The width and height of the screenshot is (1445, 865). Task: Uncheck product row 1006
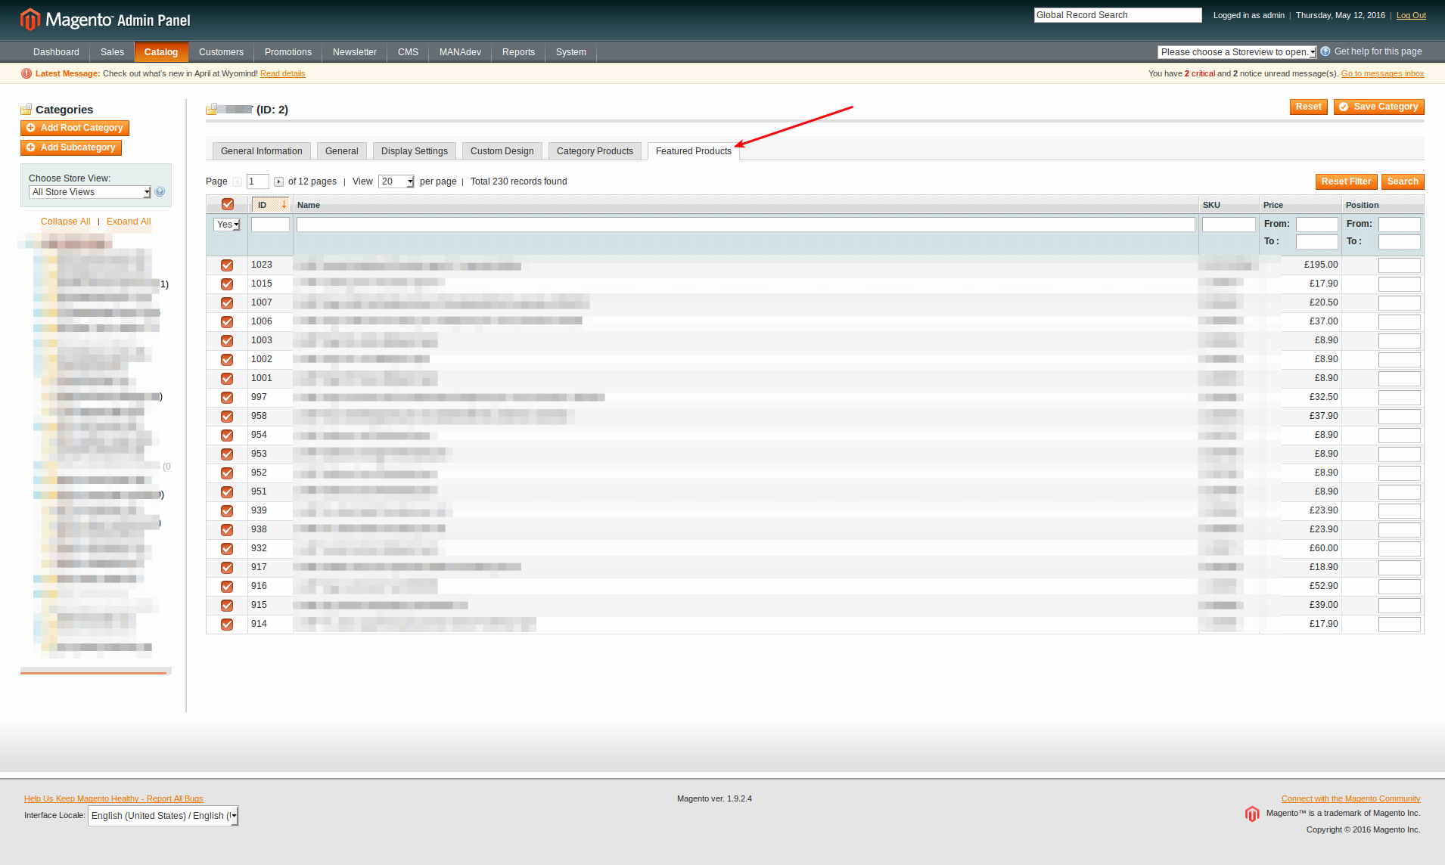click(227, 322)
